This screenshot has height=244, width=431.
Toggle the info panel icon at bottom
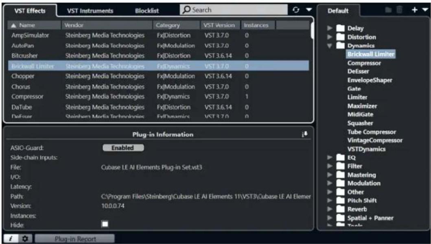11,238
